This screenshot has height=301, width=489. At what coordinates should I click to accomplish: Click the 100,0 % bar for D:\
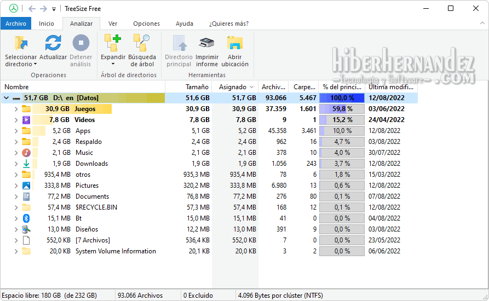pos(342,98)
